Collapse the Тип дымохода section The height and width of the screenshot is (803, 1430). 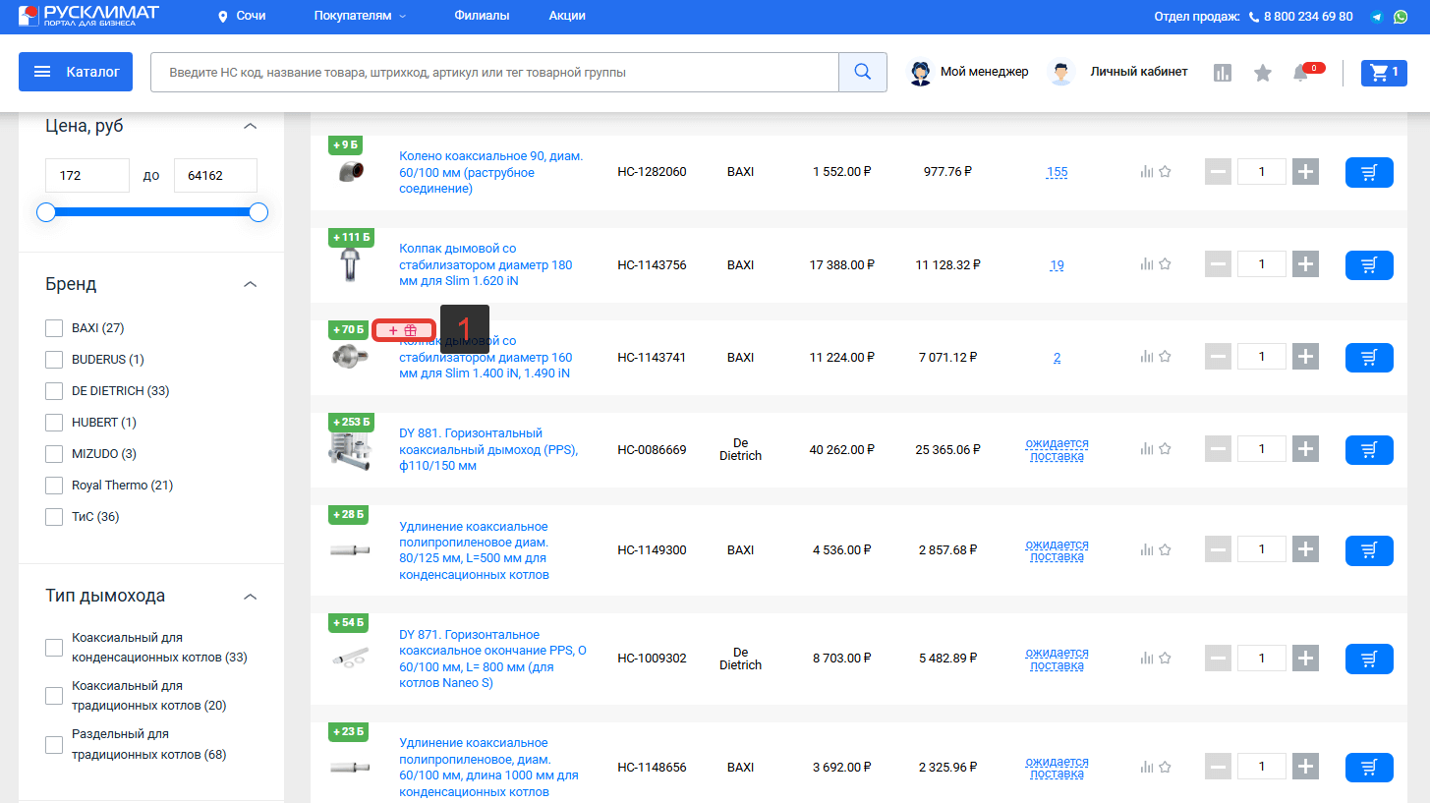pyautogui.click(x=251, y=596)
